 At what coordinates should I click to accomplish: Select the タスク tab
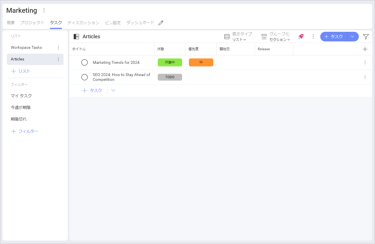click(x=56, y=23)
